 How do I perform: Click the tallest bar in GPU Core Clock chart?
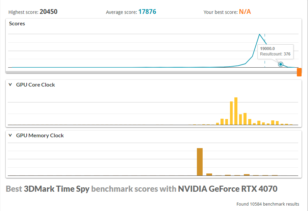click(236, 111)
